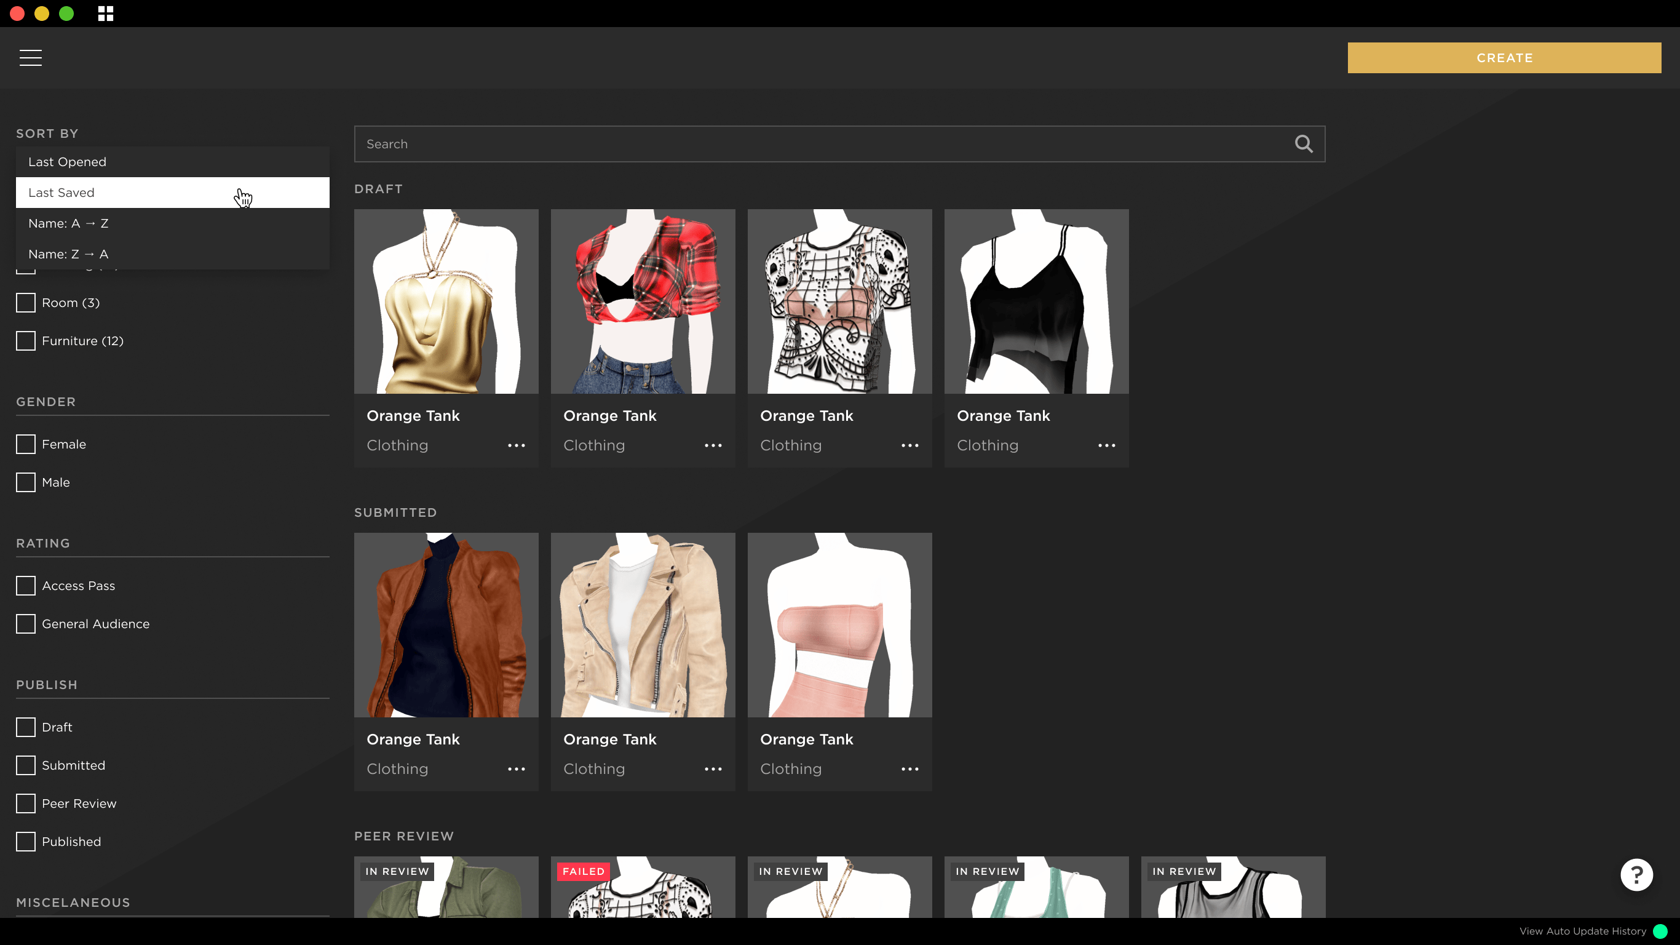Open options for gold halter top draft
Screen dimensions: 1680x945
(x=516, y=445)
